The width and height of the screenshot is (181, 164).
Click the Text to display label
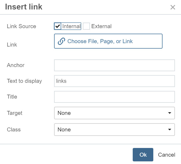tap(24, 81)
